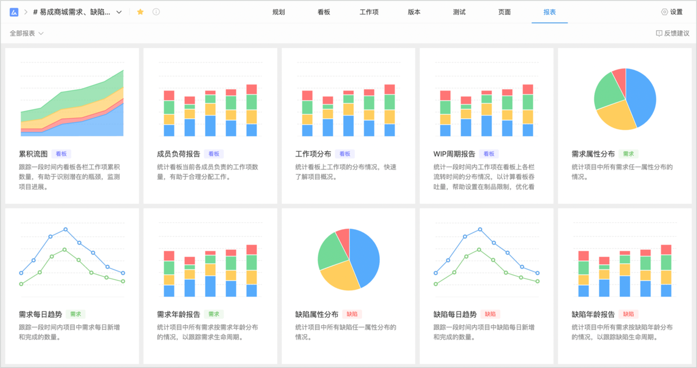Viewport: 697px width, 368px height.
Task: Toggle the yellow favorite star
Action: click(x=140, y=12)
